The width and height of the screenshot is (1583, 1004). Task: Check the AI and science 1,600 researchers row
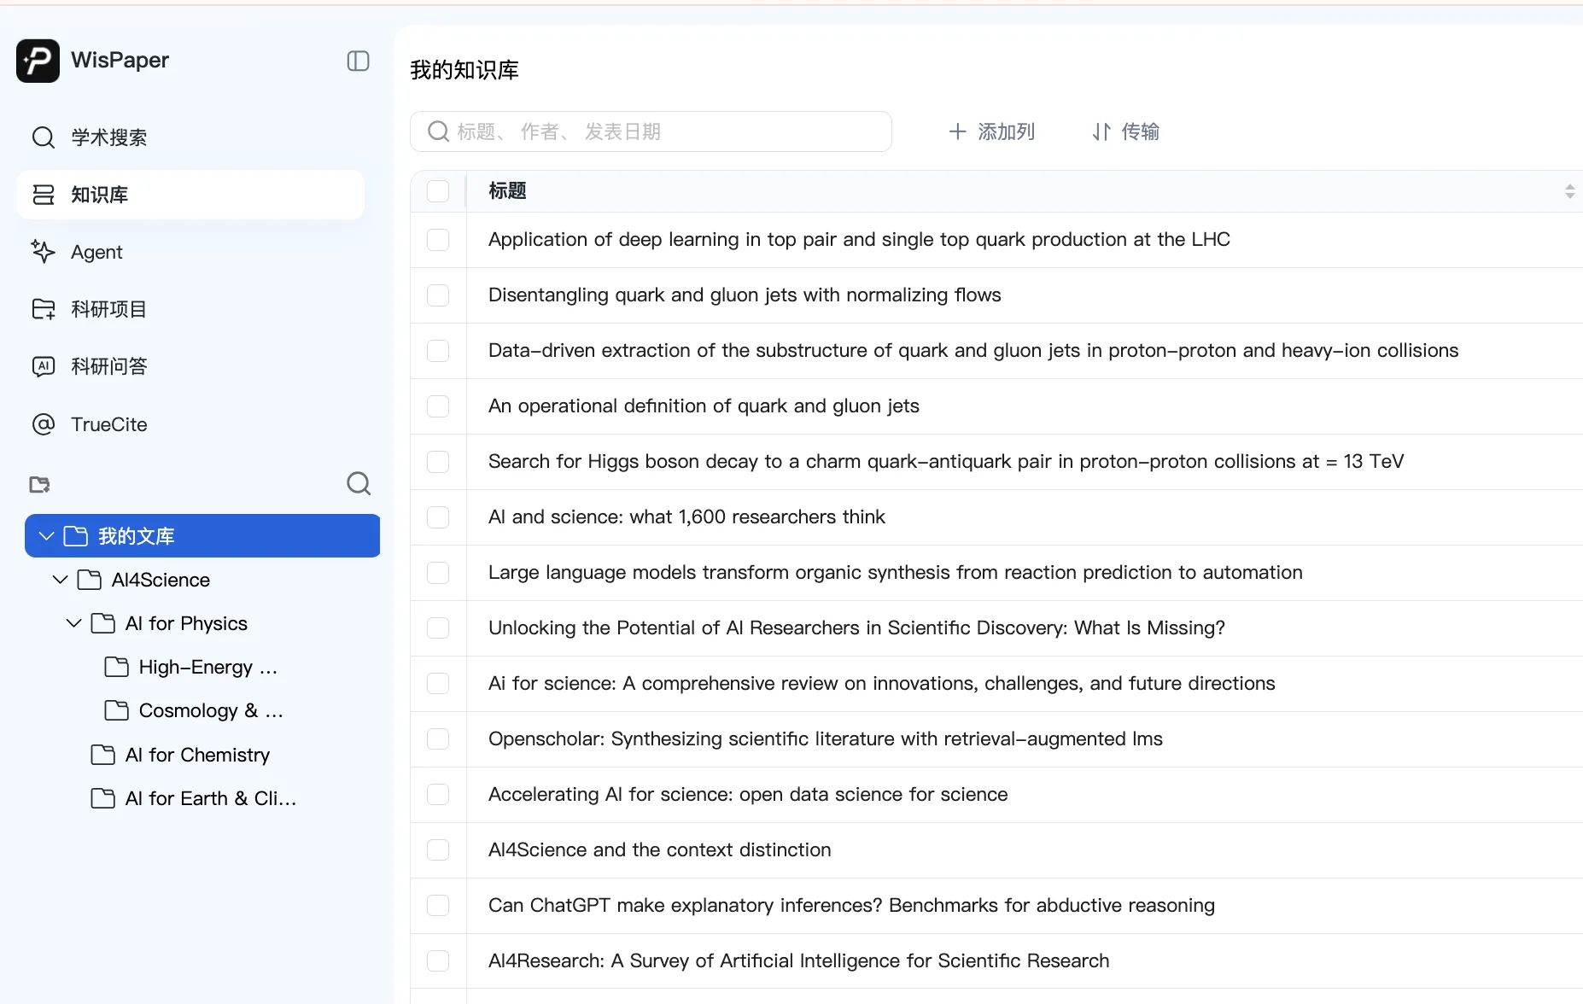[x=438, y=517]
